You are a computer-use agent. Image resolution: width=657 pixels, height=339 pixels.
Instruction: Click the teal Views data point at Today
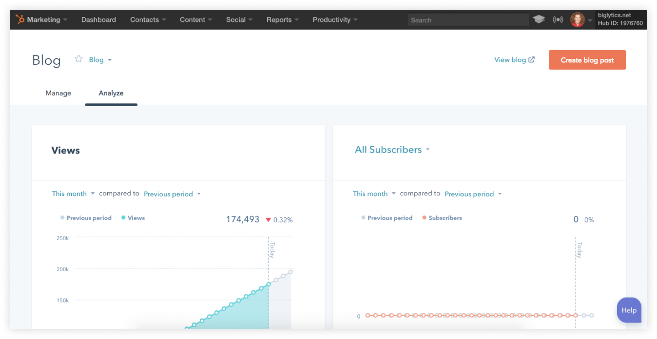click(269, 284)
